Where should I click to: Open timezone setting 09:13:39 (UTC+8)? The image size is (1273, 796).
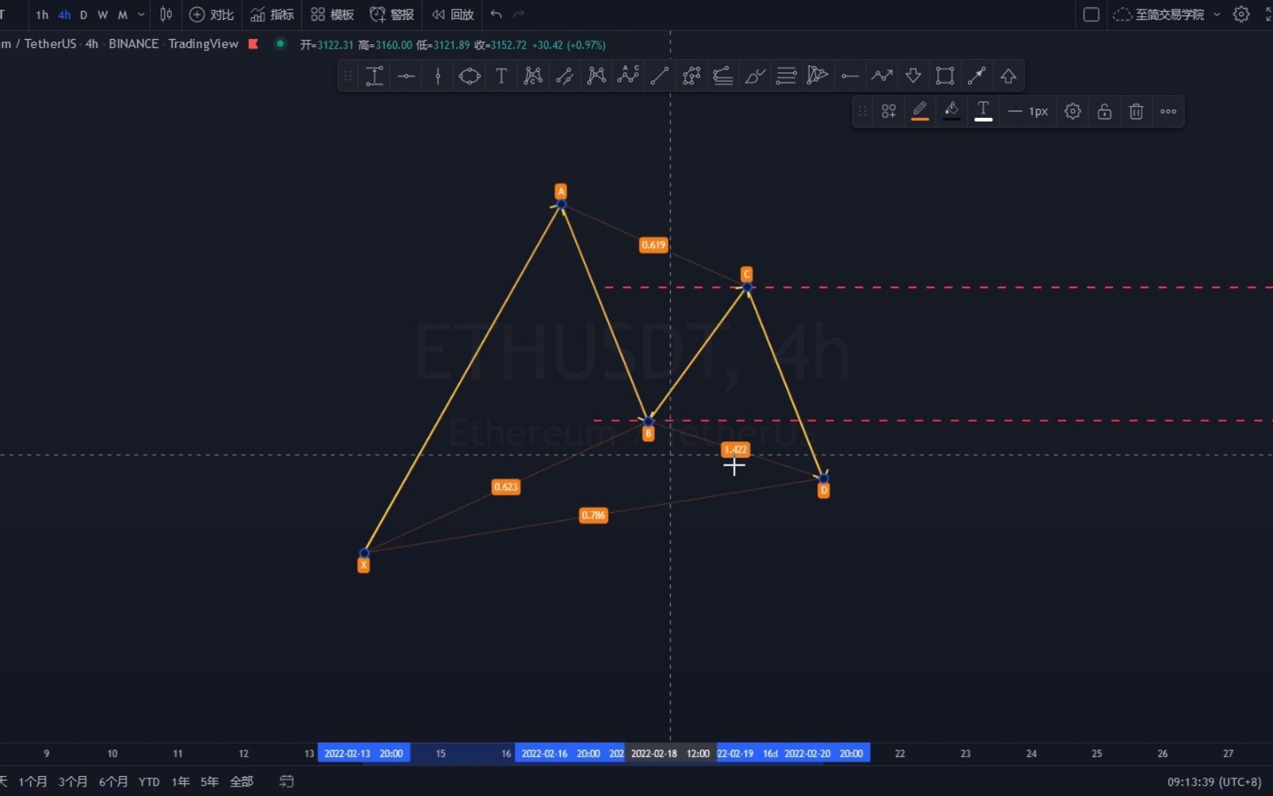click(1214, 781)
